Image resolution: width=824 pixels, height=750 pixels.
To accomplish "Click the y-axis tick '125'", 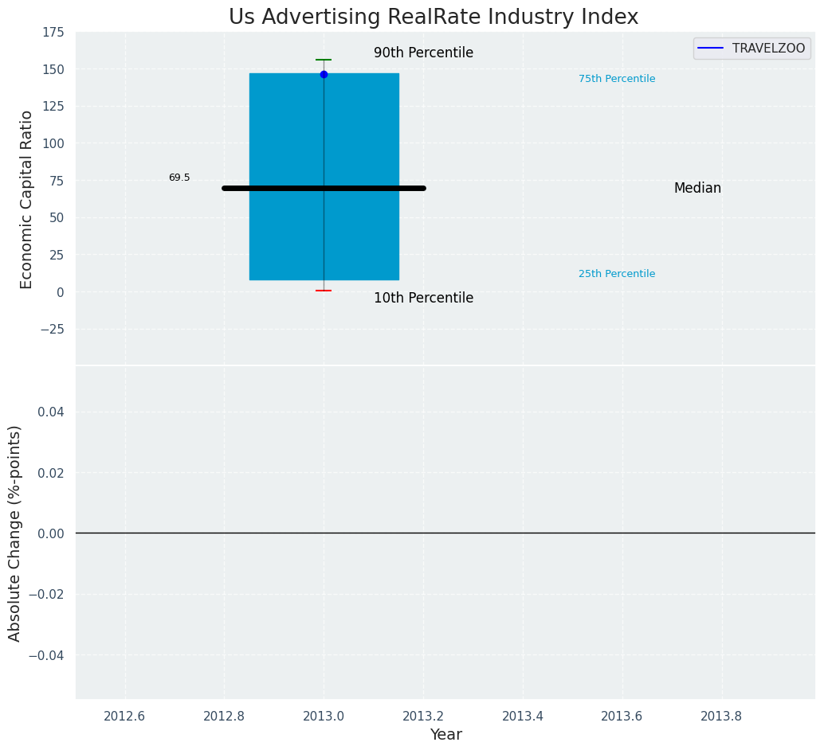I will click(53, 107).
